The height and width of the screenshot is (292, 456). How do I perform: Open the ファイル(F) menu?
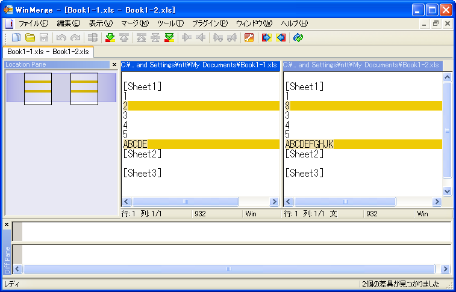coord(34,23)
